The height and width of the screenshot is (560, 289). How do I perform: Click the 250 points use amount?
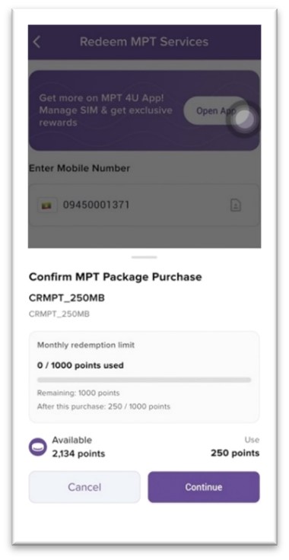point(235,453)
